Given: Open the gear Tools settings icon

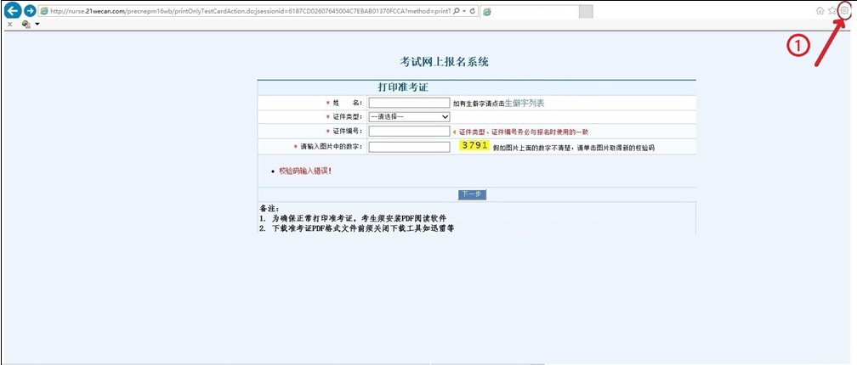Looking at the screenshot, I should [844, 11].
